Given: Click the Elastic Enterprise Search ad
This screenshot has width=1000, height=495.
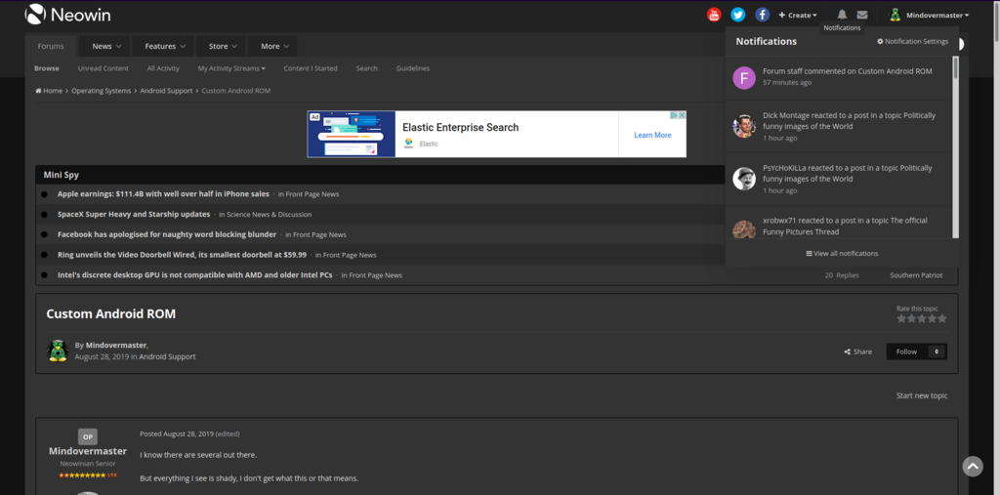Looking at the screenshot, I should pyautogui.click(x=496, y=134).
